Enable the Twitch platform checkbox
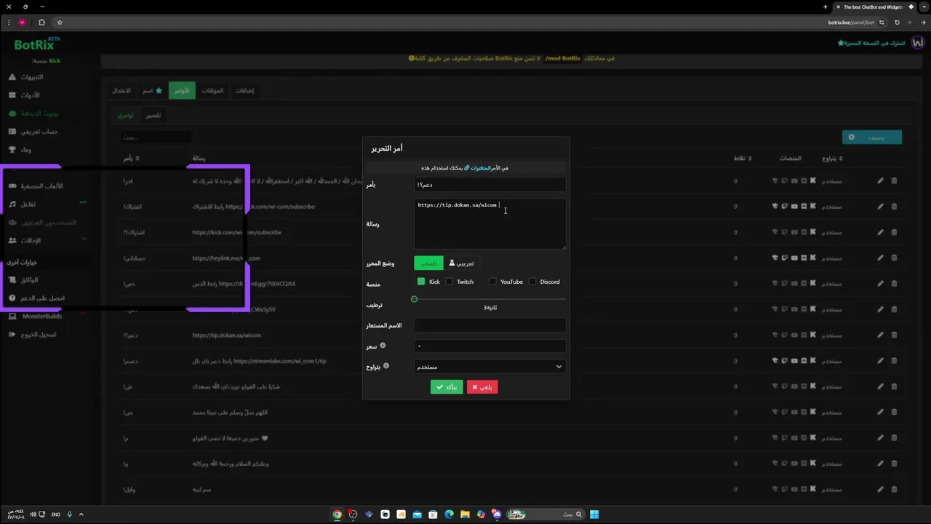Viewport: 931px width, 524px height. pyautogui.click(x=449, y=282)
